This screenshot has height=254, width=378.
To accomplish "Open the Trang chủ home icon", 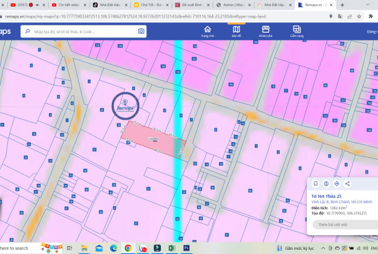I will click(207, 31).
